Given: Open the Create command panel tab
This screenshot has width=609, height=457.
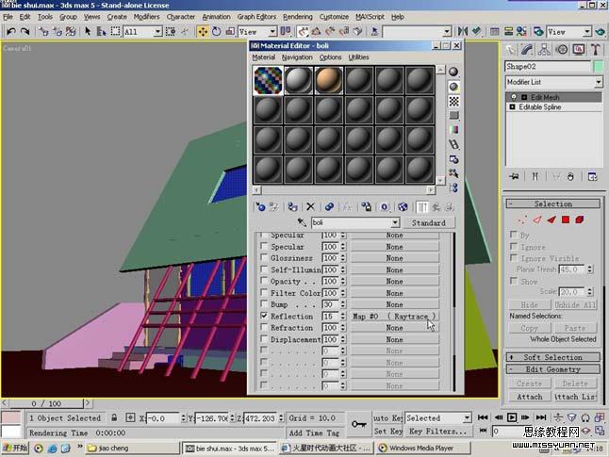Looking at the screenshot, I should pos(511,49).
